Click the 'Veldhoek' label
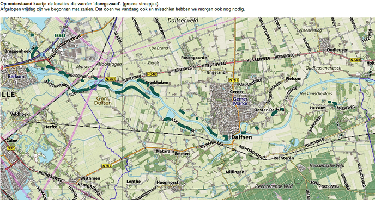 point(20,114)
